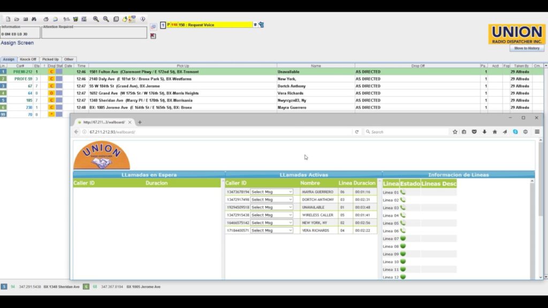This screenshot has height=308, width=548.
Task: Reload the wallboard page
Action: (357, 132)
